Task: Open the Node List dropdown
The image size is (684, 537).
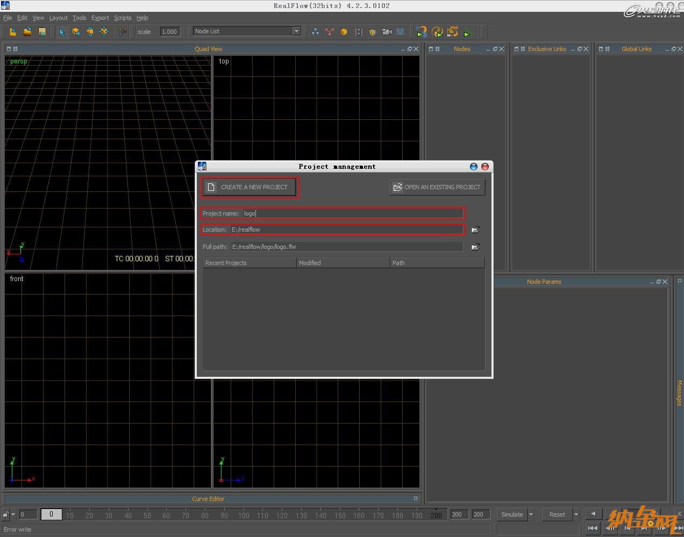Action: 296,31
